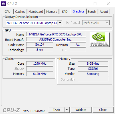Image resolution: width=115 pixels, height=114 pixels.
Task: Select the Graphics tab
Action: [78, 11]
